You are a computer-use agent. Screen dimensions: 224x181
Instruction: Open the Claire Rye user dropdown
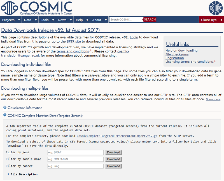(211, 20)
